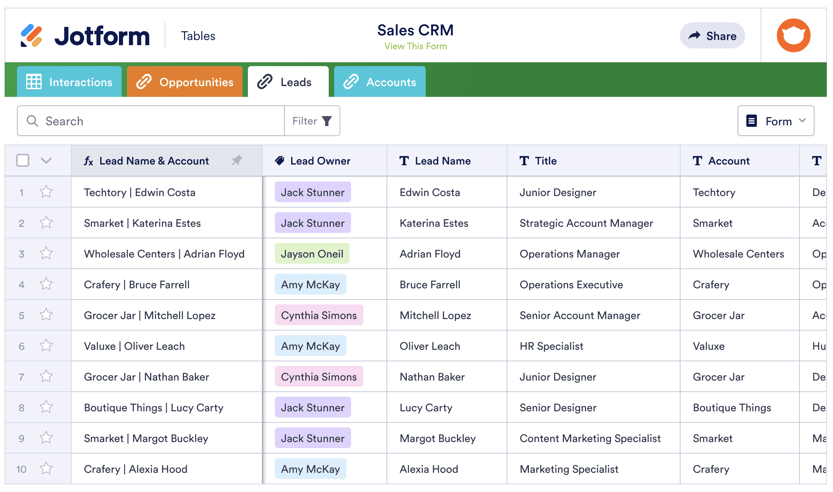833x492 pixels.
Task: Click the pin icon on Lead Name & Account column
Action: pyautogui.click(x=237, y=160)
